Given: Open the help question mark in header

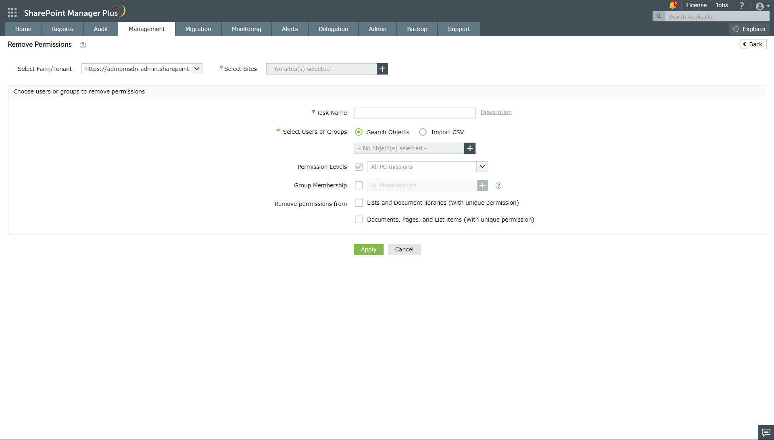Looking at the screenshot, I should click(741, 5).
